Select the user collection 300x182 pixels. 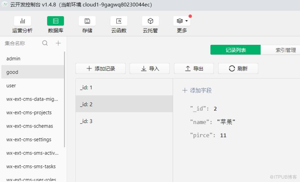coord(32,85)
